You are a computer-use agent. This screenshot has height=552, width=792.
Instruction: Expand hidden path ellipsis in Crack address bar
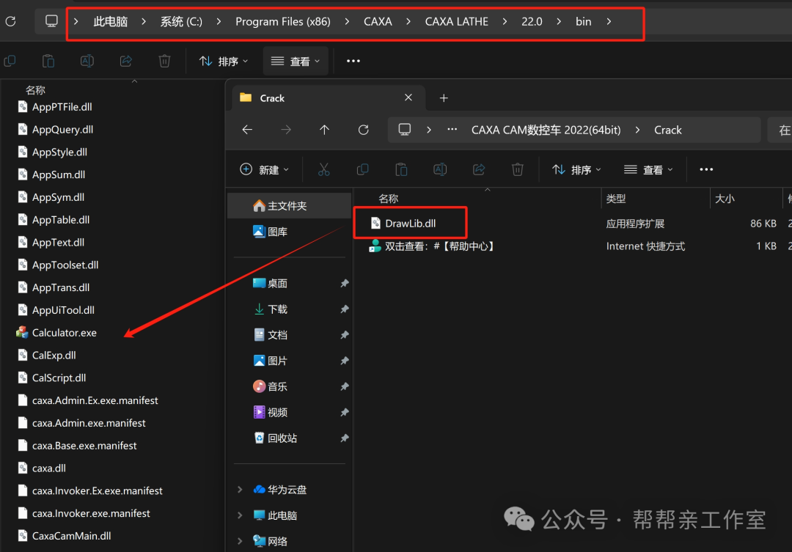coord(452,130)
